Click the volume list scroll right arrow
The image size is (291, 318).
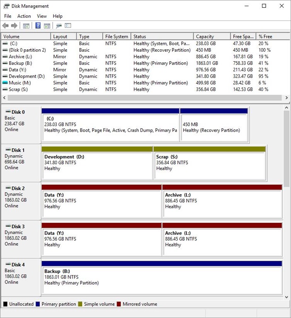(x=286, y=98)
